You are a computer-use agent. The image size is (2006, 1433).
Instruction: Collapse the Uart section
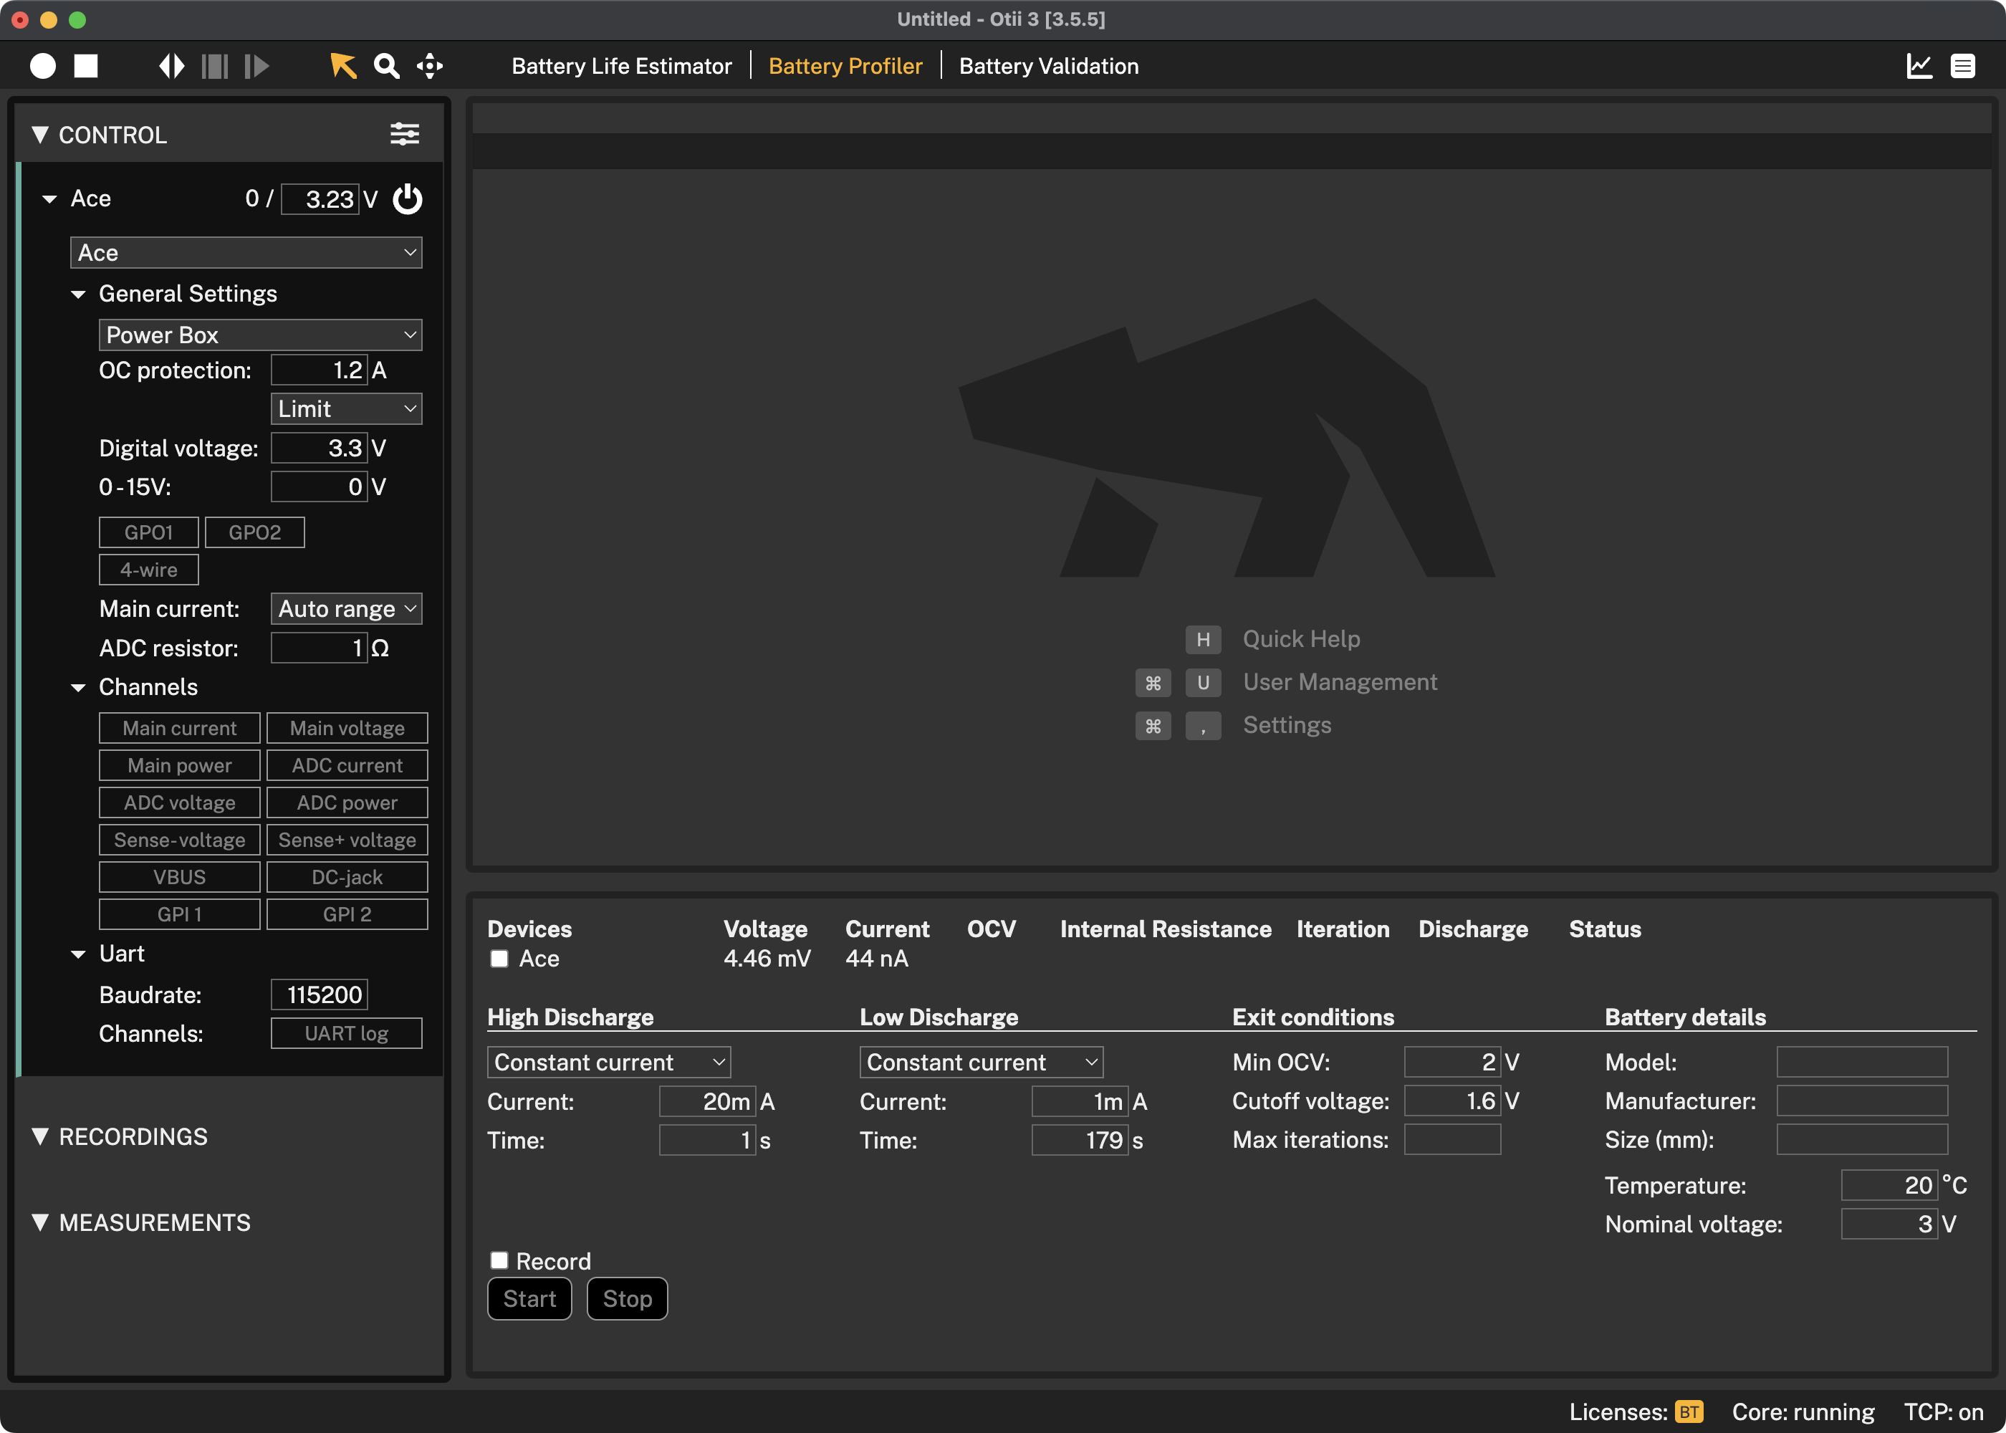click(79, 954)
